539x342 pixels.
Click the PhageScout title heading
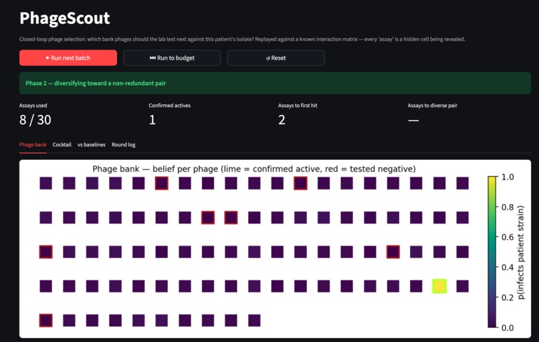(65, 18)
